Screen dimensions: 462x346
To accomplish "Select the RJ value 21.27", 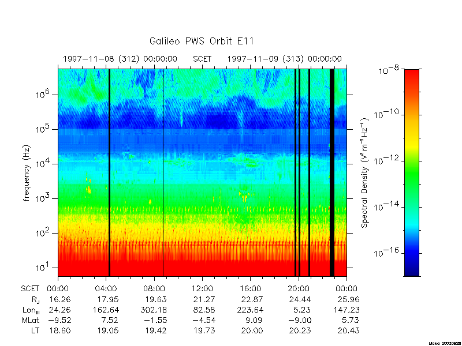I will click(204, 299).
